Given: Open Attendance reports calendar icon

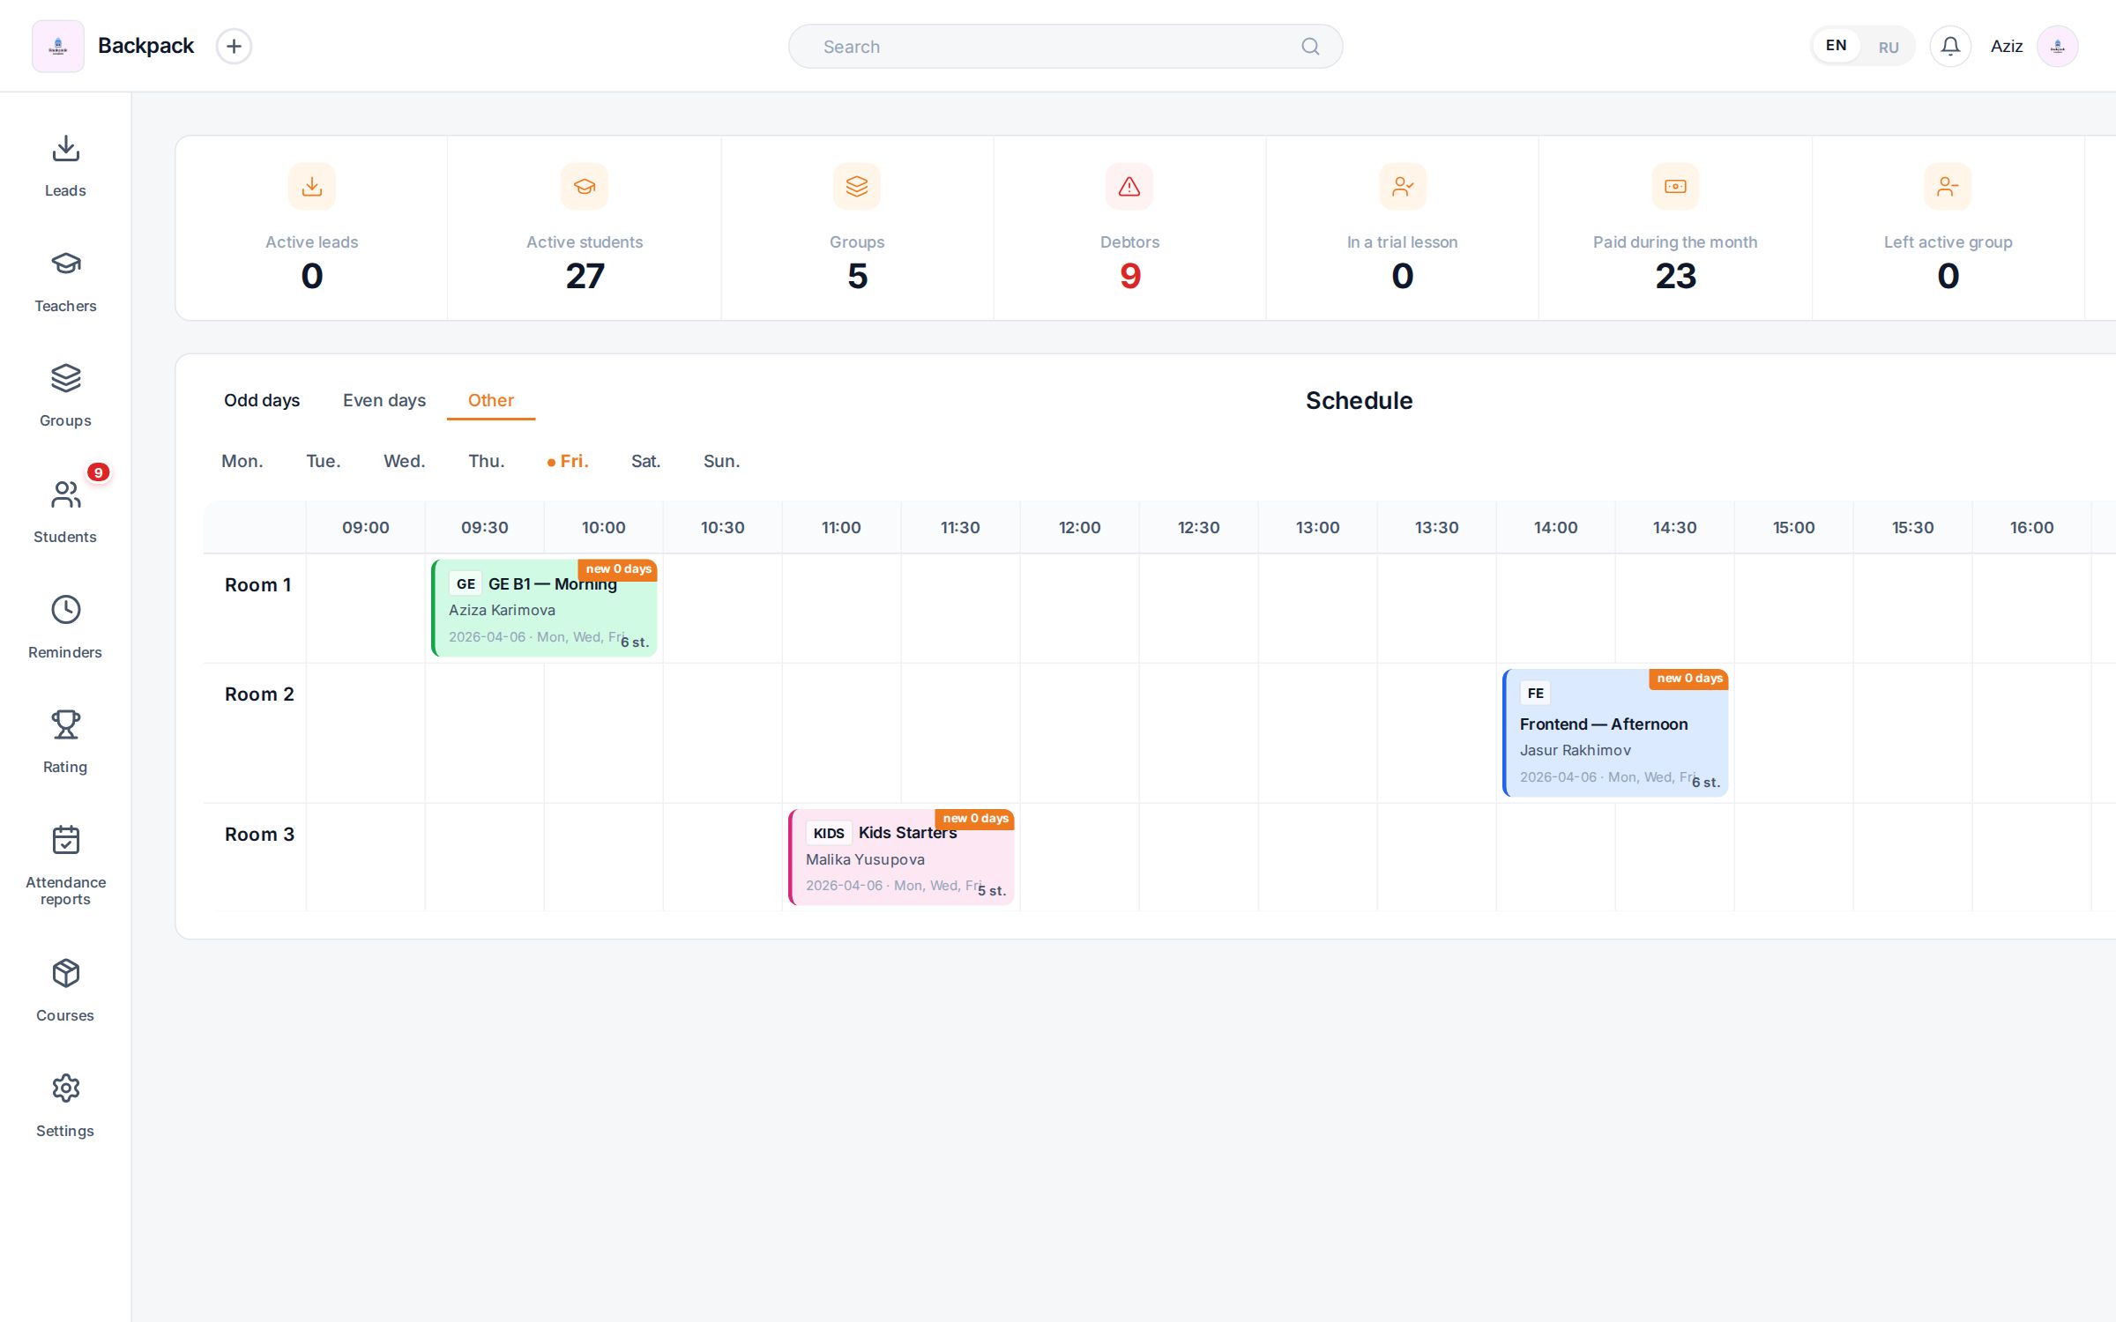Looking at the screenshot, I should [65, 840].
